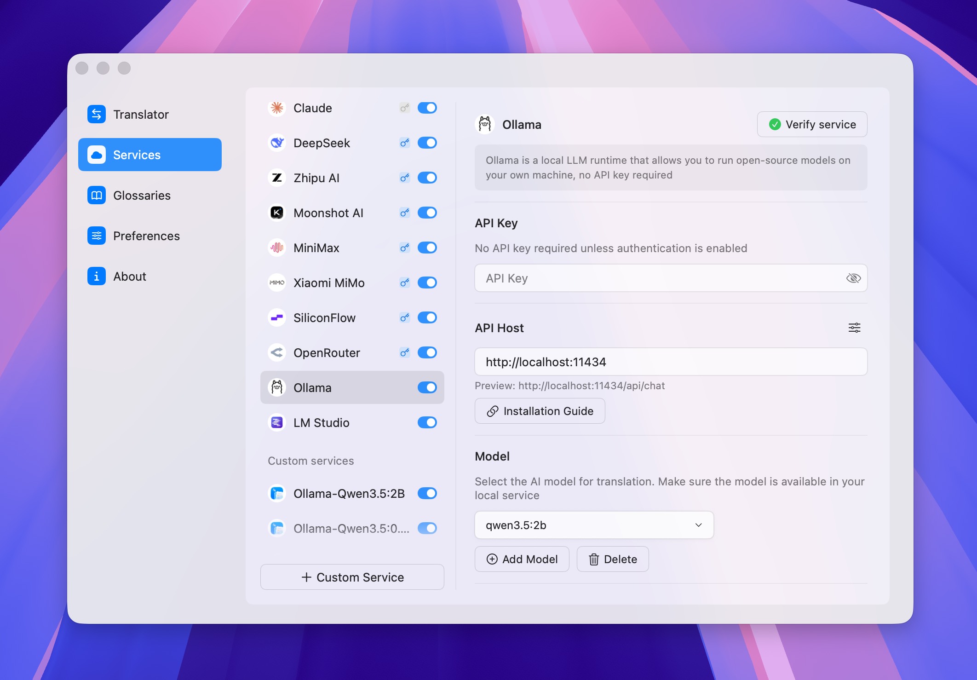The height and width of the screenshot is (680, 977).
Task: Open the Preferences section
Action: pyautogui.click(x=150, y=236)
